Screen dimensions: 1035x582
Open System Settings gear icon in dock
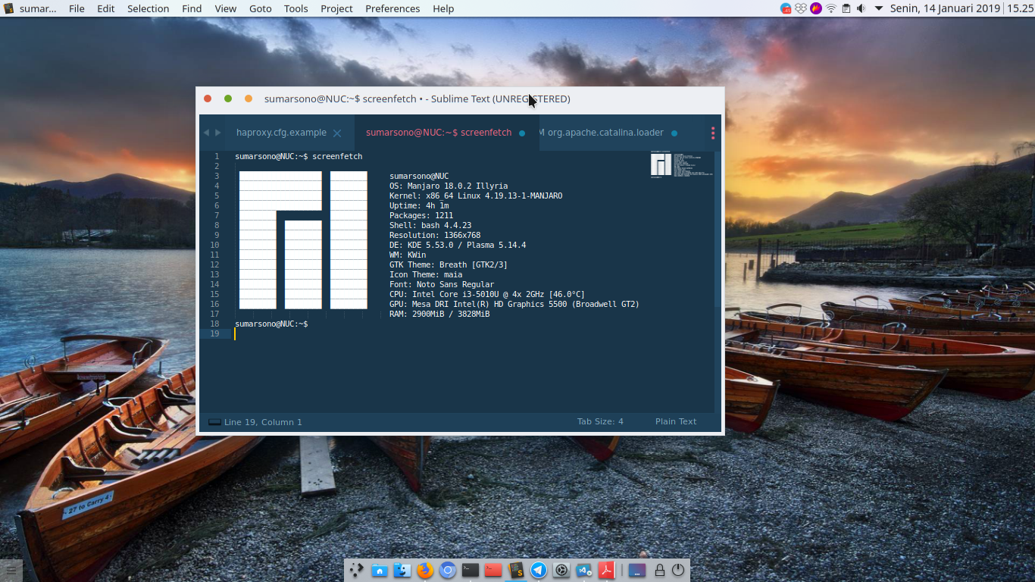pyautogui.click(x=561, y=570)
